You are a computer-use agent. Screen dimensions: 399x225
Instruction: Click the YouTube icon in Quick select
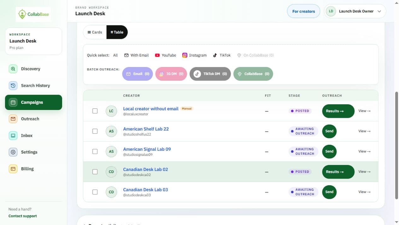click(x=157, y=55)
